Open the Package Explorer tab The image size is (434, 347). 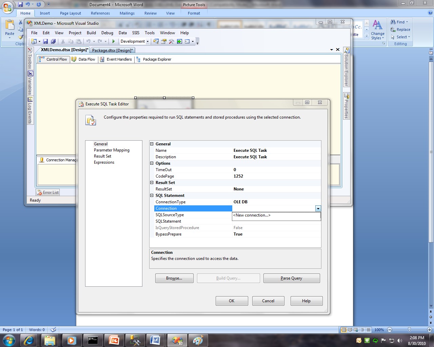[154, 59]
